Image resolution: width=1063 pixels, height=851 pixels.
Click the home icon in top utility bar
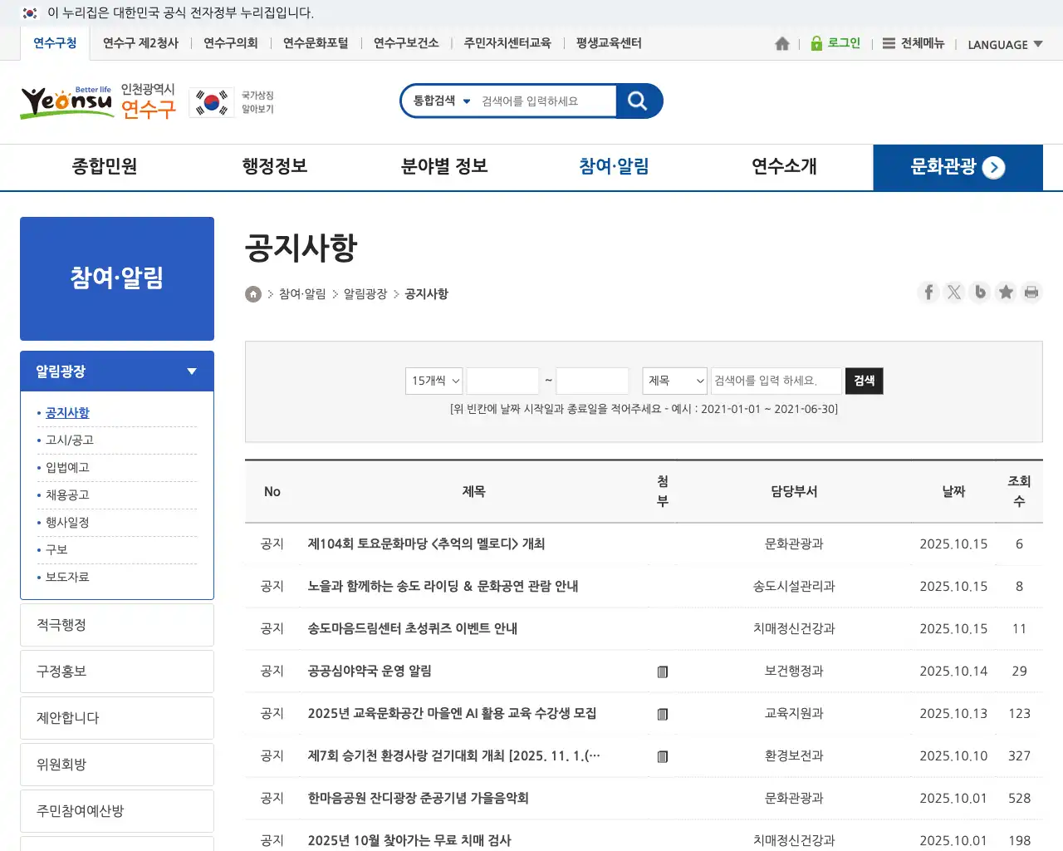(x=781, y=44)
